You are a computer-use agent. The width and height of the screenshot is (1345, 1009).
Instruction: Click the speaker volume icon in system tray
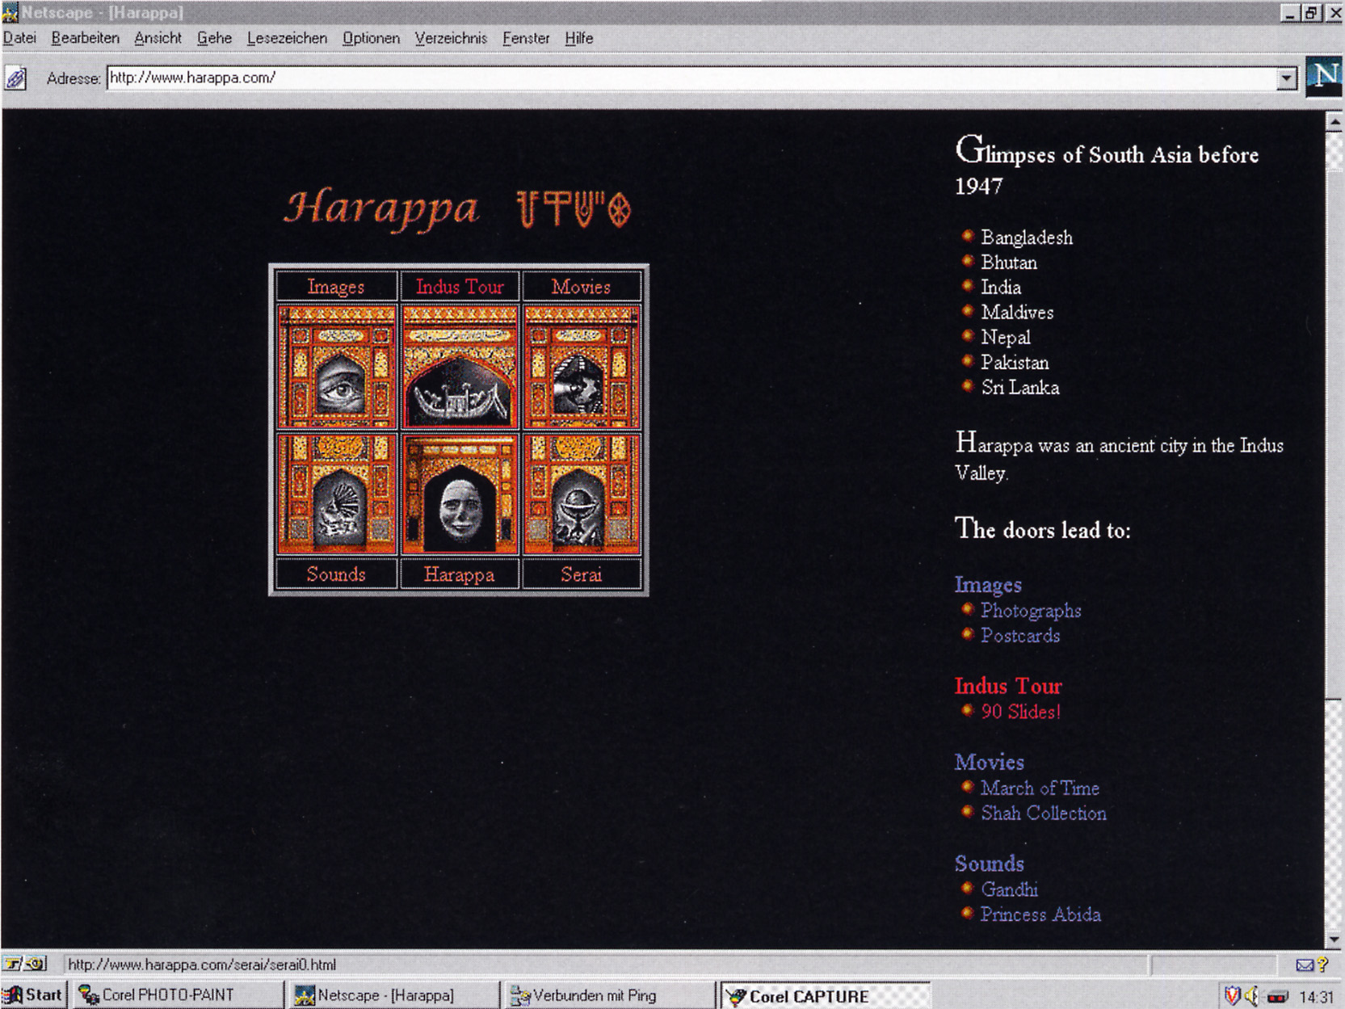(x=1252, y=996)
